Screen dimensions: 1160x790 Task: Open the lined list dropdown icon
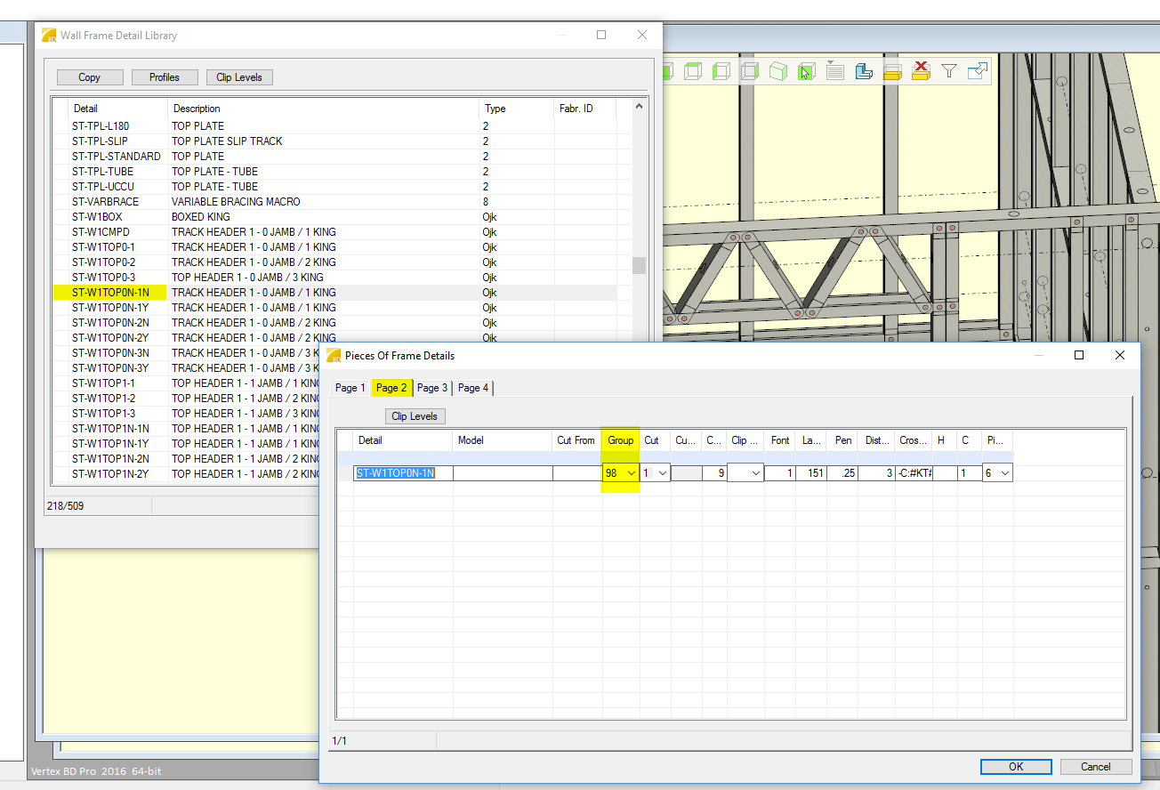pos(834,70)
